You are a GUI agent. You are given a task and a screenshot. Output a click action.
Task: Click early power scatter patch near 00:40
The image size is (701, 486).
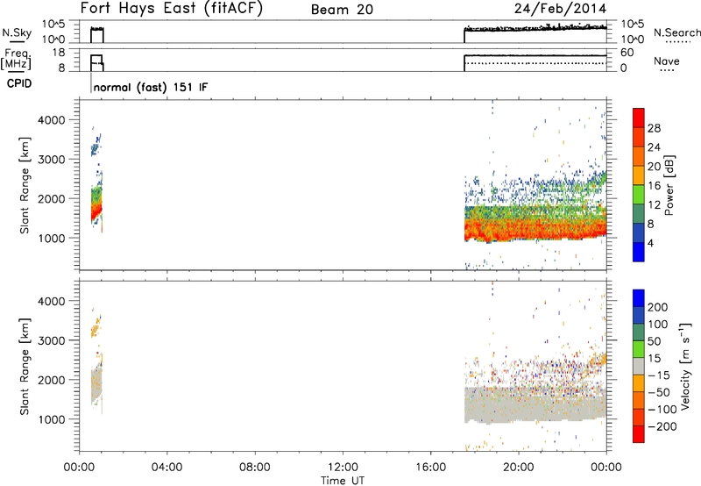[96, 204]
